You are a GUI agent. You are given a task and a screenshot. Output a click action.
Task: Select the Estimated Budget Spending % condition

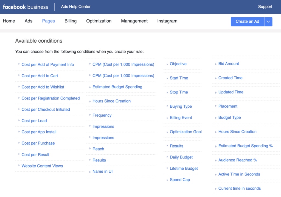pos(245,146)
